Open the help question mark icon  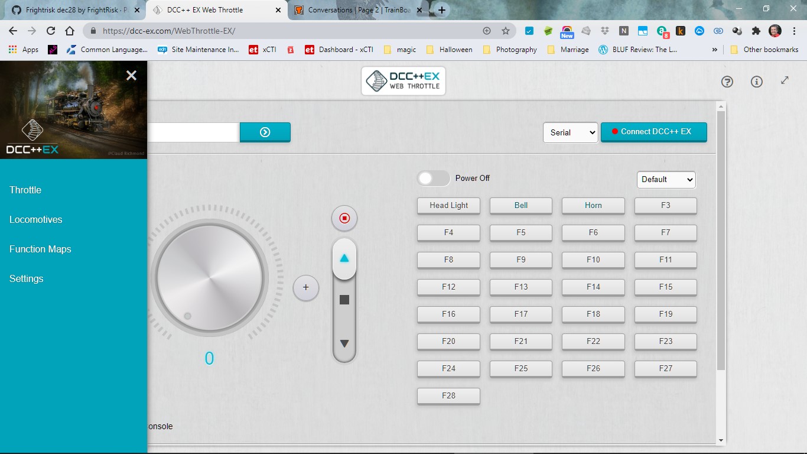point(727,82)
